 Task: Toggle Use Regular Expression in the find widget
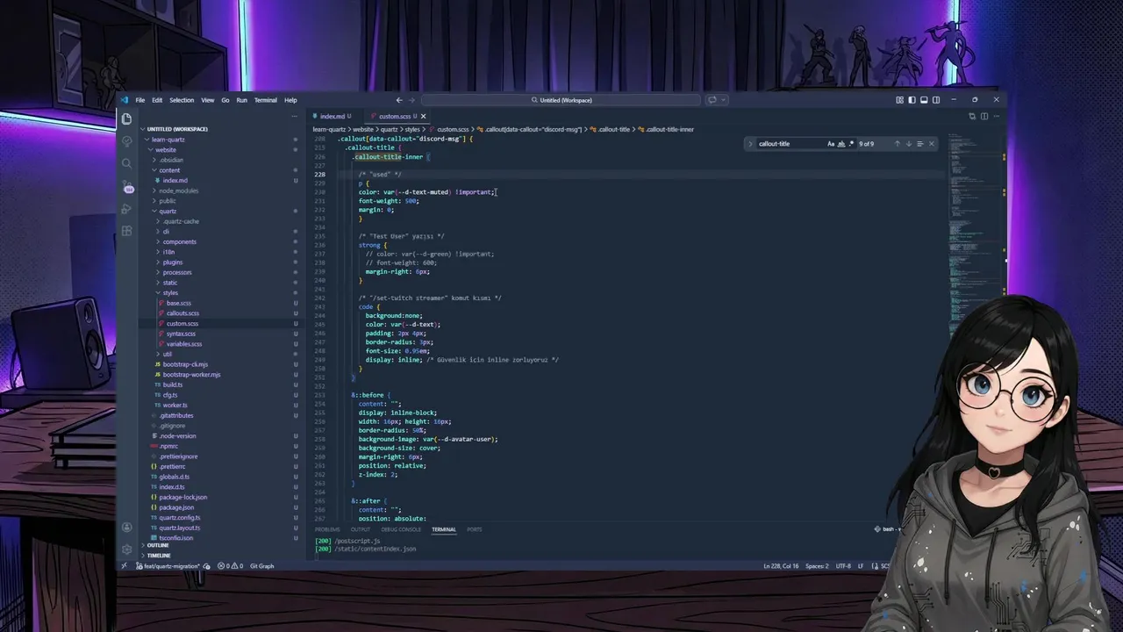851,144
